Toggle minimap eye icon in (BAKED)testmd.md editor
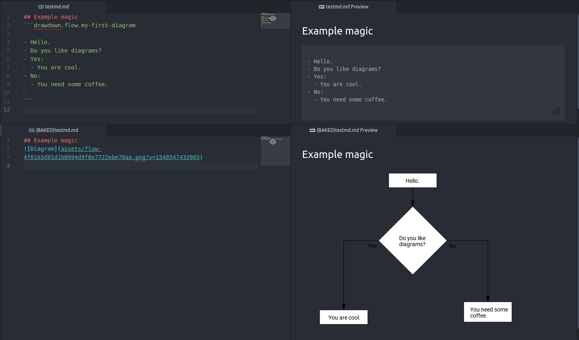The width and height of the screenshot is (579, 340). tap(273, 142)
